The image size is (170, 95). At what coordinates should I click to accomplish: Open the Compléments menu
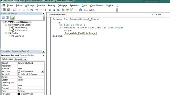tap(97, 5)
